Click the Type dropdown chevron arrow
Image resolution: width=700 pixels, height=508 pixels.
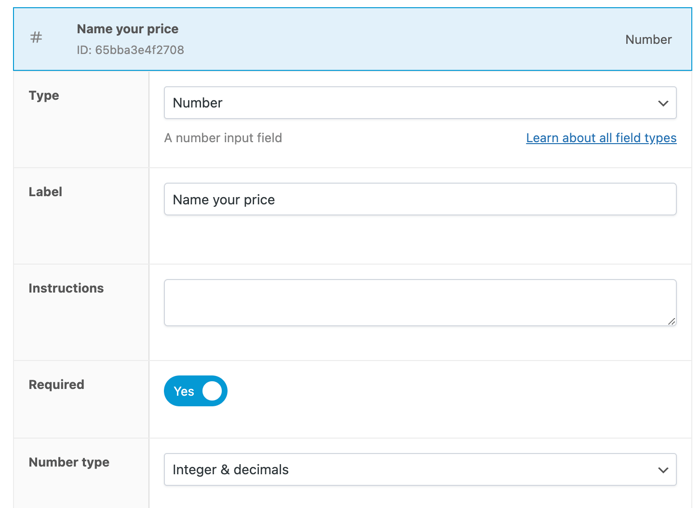[x=663, y=103]
